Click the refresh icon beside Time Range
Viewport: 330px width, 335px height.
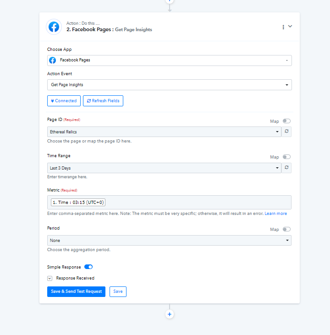[286, 168]
